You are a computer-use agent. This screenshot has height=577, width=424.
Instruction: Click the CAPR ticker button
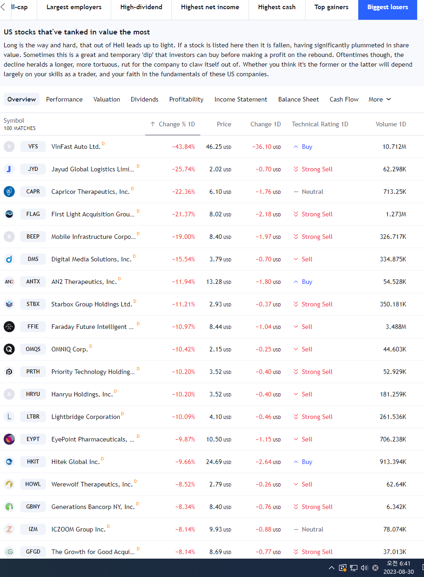pos(33,192)
